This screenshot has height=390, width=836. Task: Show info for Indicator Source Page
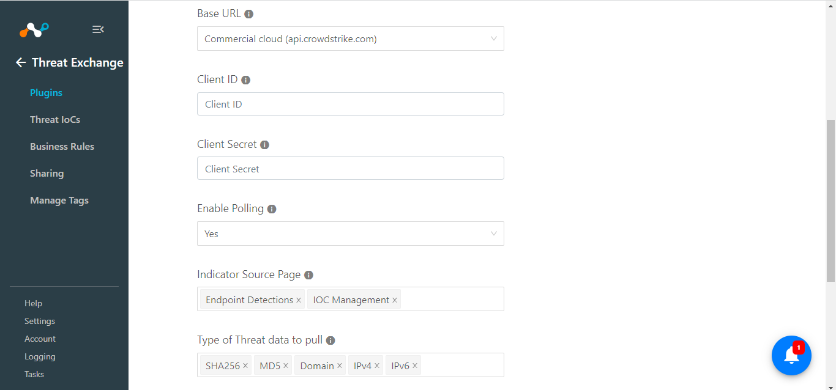point(308,275)
